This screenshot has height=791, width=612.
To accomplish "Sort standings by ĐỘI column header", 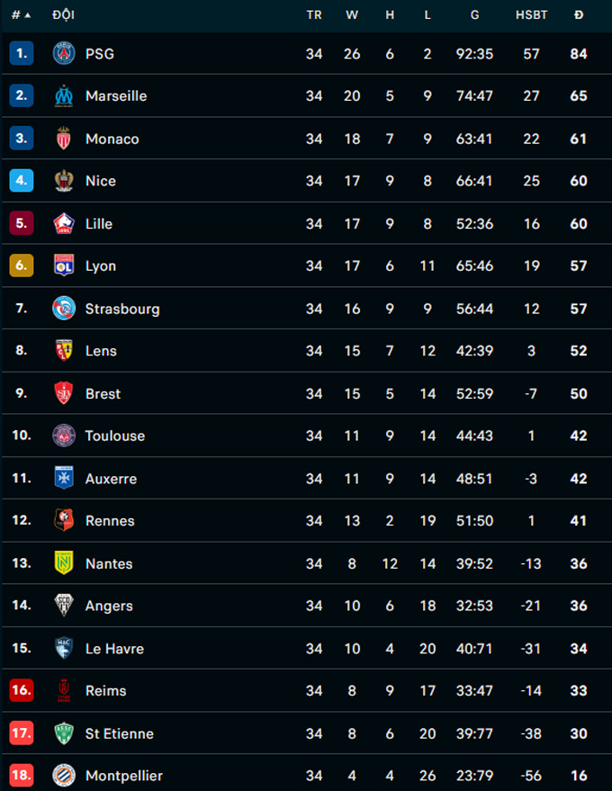I will 64,14.
